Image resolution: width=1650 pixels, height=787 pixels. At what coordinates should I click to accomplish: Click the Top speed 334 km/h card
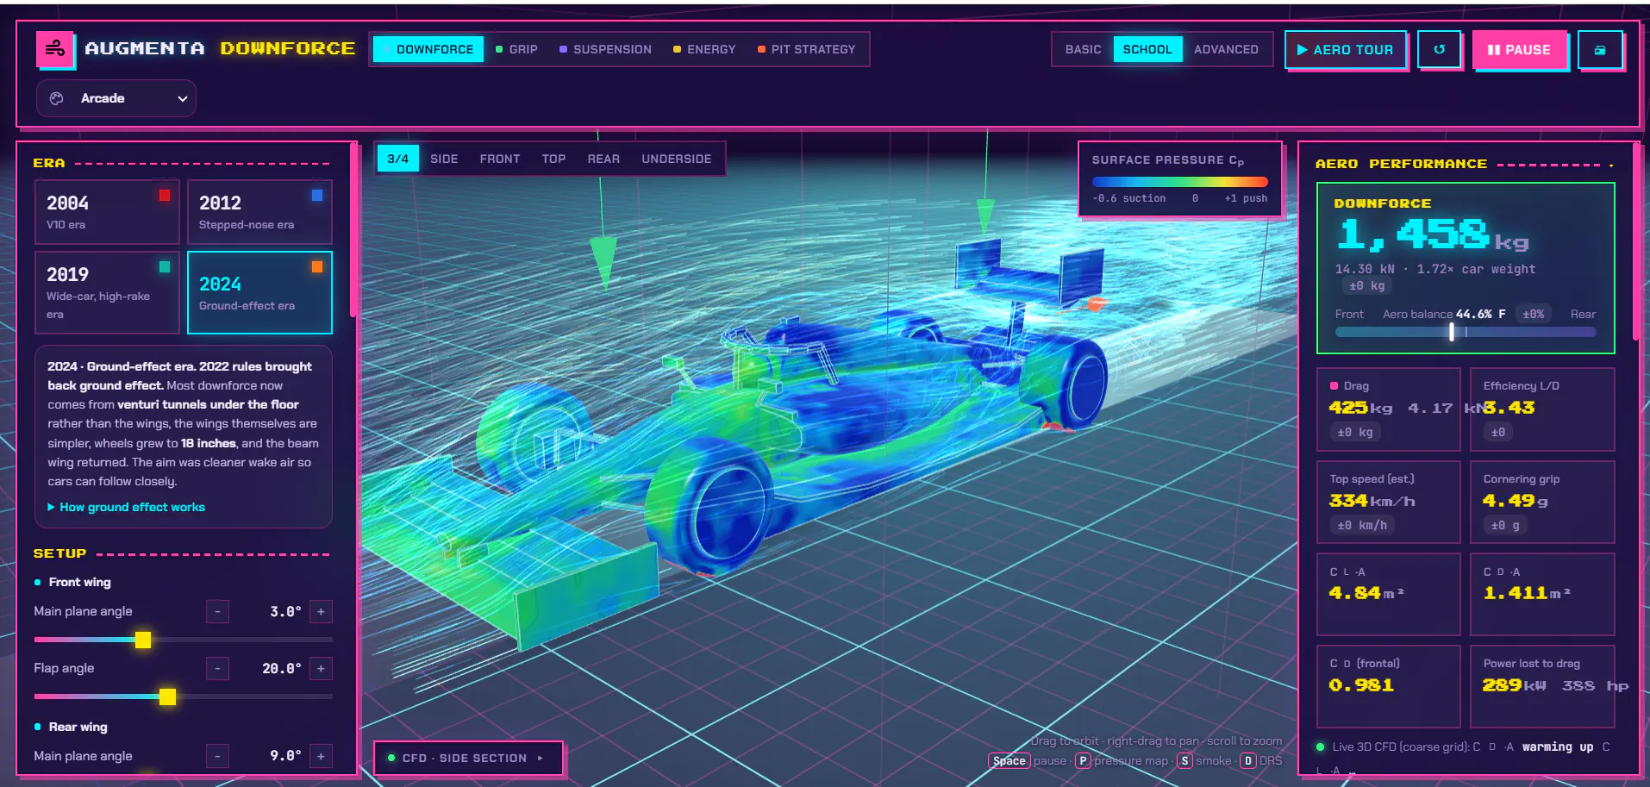(1388, 502)
